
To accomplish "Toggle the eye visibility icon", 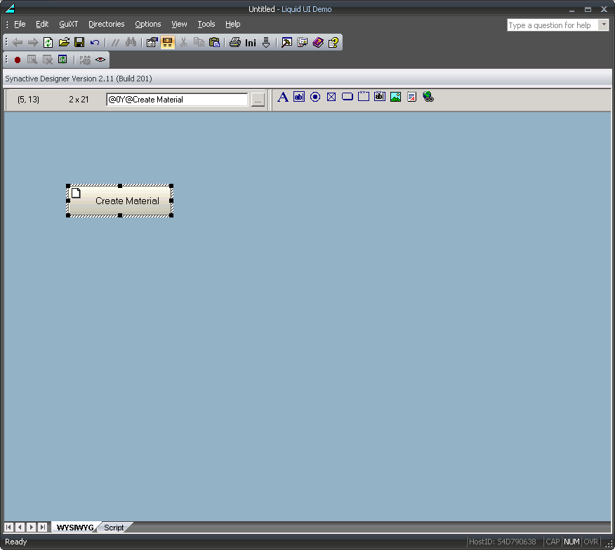I will (100, 60).
